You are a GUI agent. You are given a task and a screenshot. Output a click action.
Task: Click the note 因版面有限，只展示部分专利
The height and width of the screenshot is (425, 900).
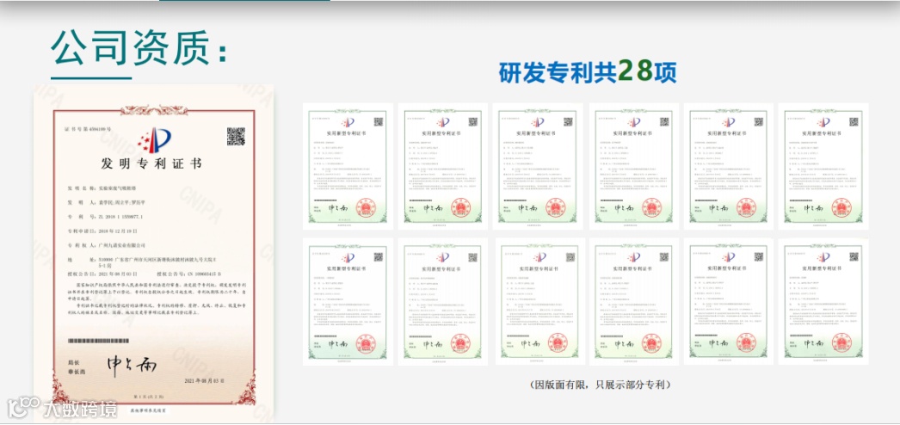click(601, 385)
